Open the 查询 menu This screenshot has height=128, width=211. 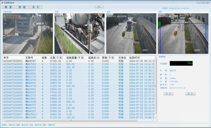[22, 7]
